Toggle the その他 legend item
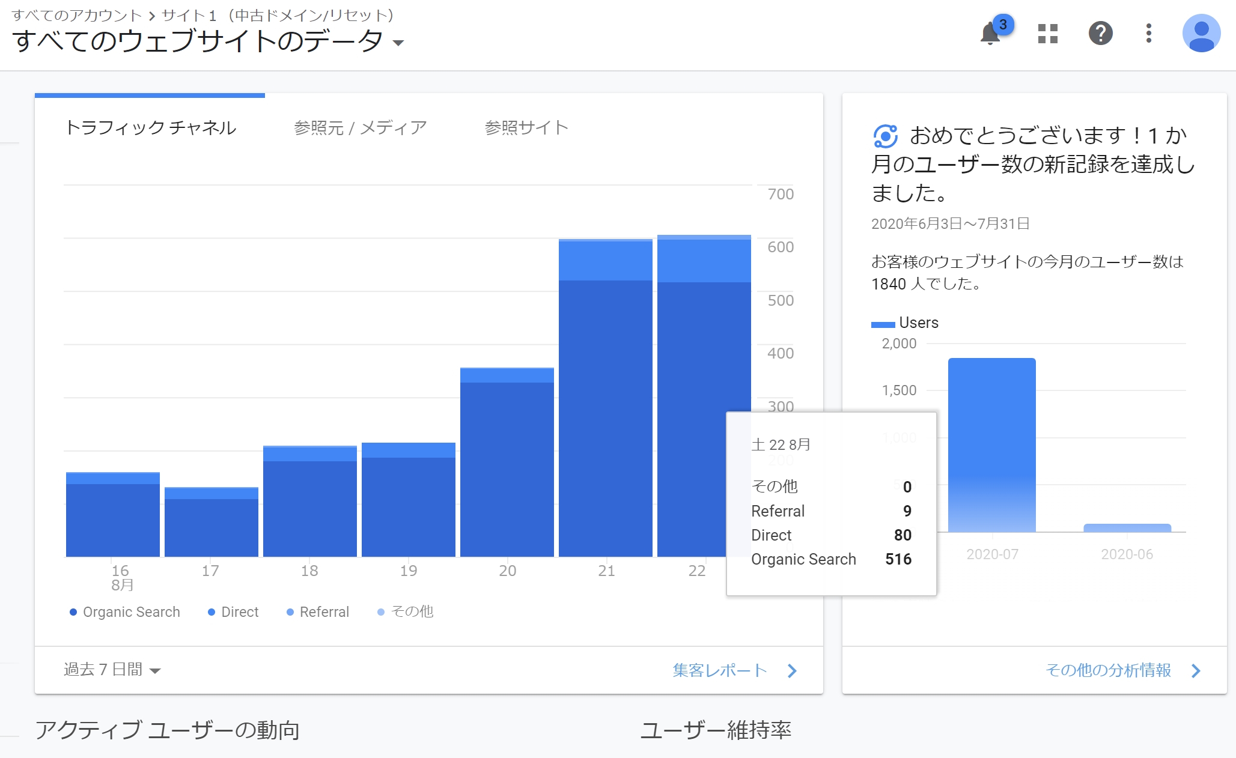Viewport: 1236px width, 758px height. click(x=406, y=612)
